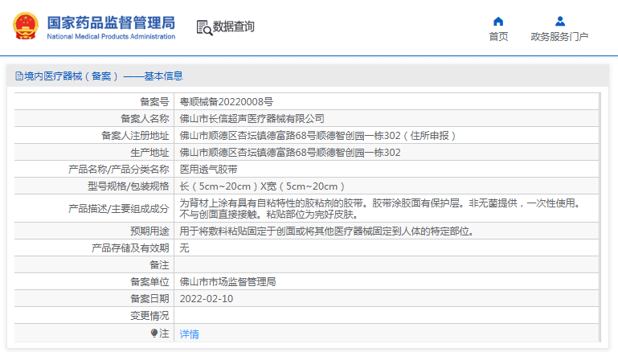Click the document icon beside 境内医疗器械
The width and height of the screenshot is (618, 352).
click(x=19, y=76)
